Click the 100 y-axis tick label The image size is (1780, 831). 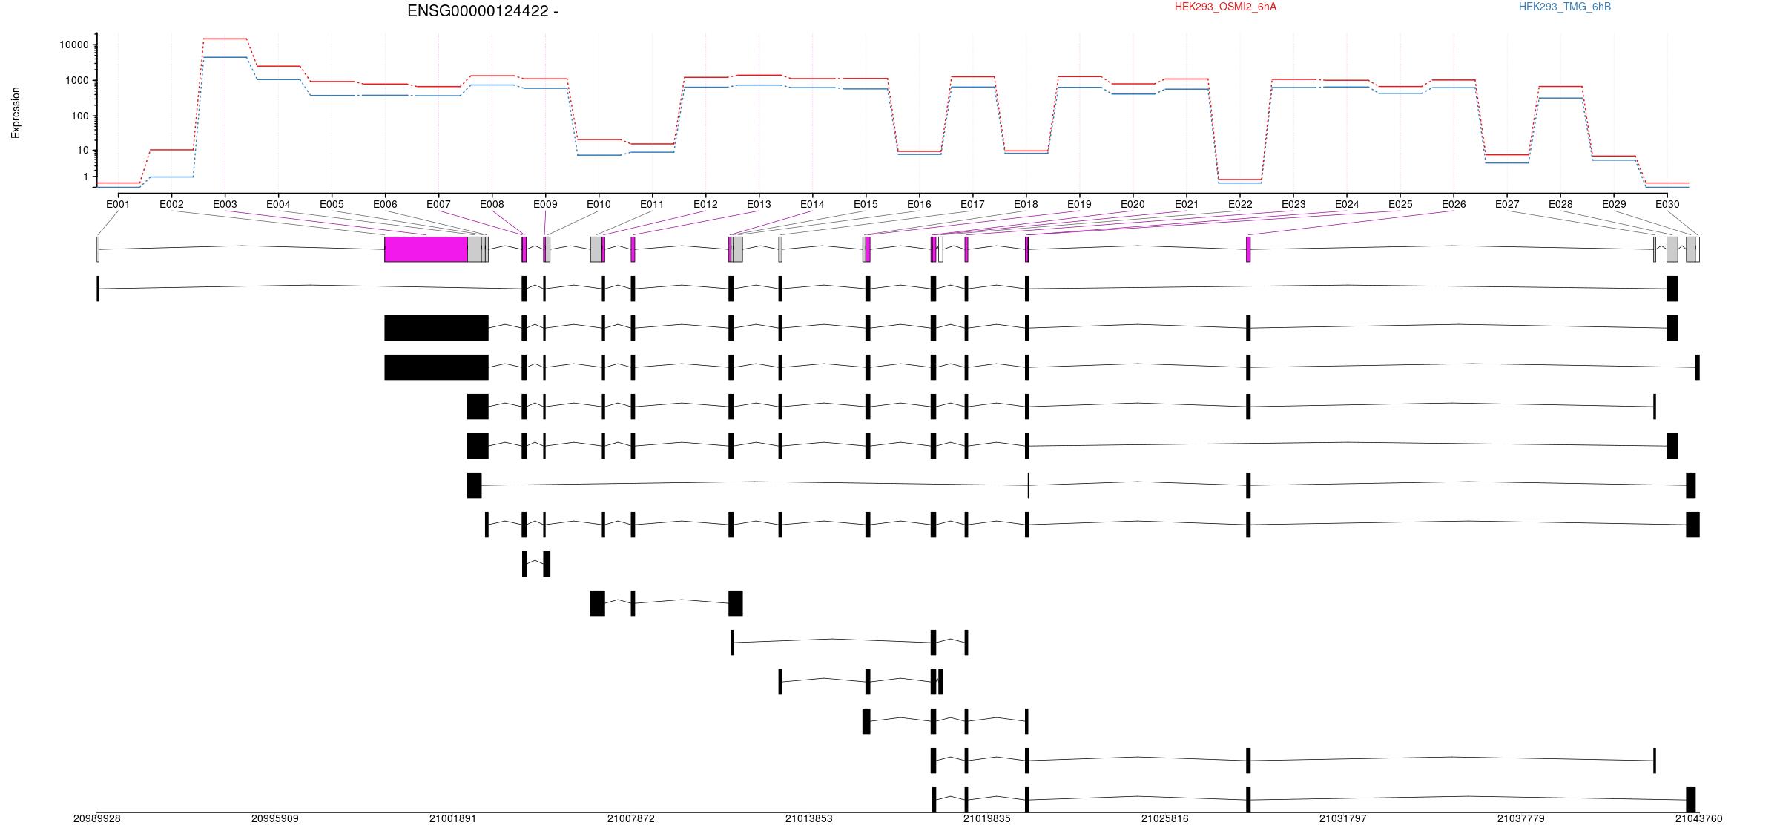click(79, 116)
